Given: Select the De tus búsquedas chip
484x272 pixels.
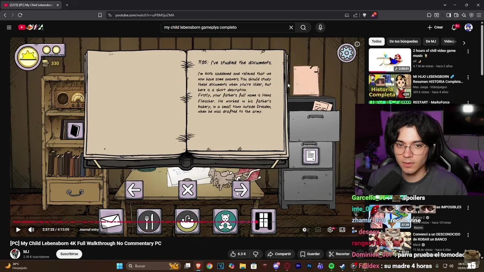Looking at the screenshot, I should (403, 41).
